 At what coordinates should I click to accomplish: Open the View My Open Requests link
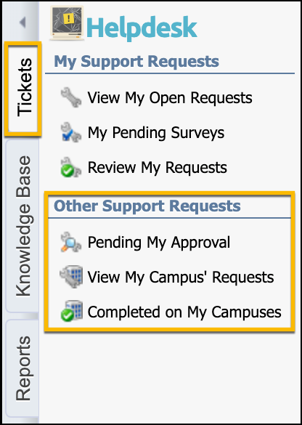tap(170, 98)
